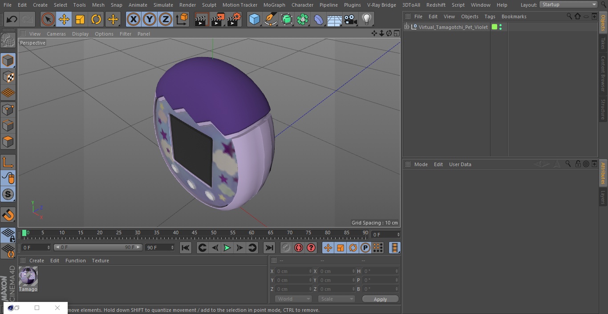
Task: Open the array modeling objects icon
Action: (303, 19)
